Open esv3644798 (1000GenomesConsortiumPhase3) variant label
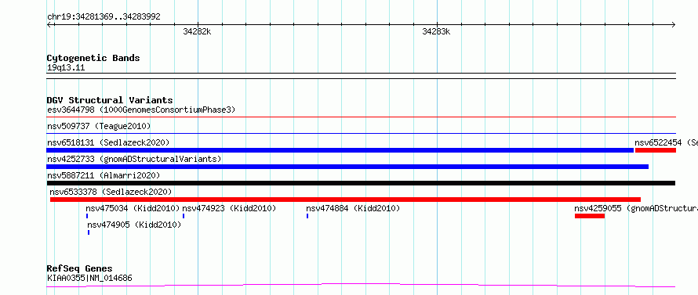The height and width of the screenshot is (295, 698). click(x=141, y=110)
